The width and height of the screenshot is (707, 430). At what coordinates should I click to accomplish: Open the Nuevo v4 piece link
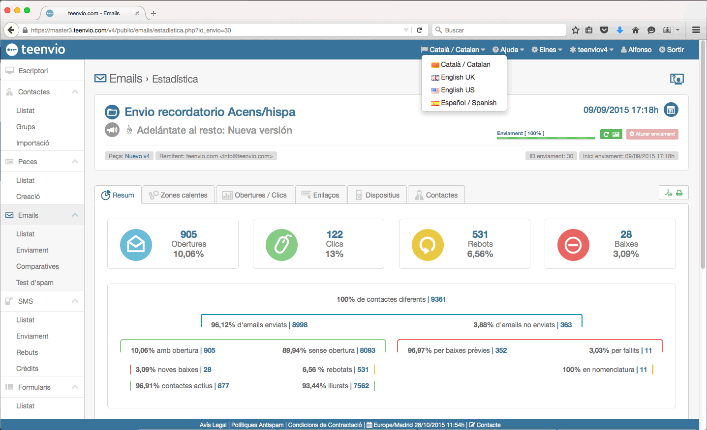click(137, 156)
